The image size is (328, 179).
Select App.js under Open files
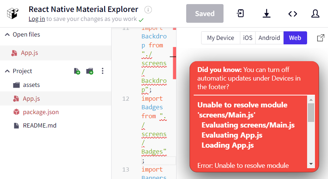point(56,53)
